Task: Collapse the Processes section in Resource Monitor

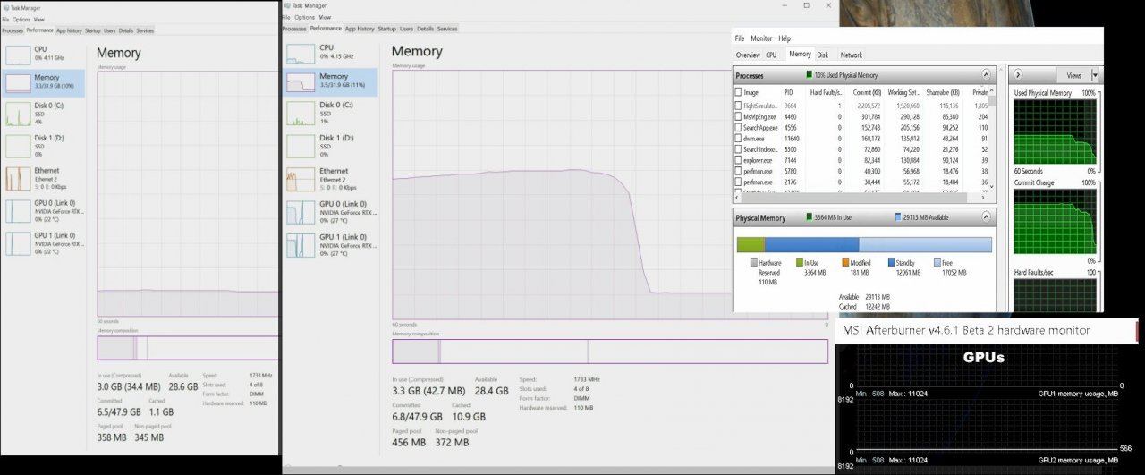Action: 986,76
